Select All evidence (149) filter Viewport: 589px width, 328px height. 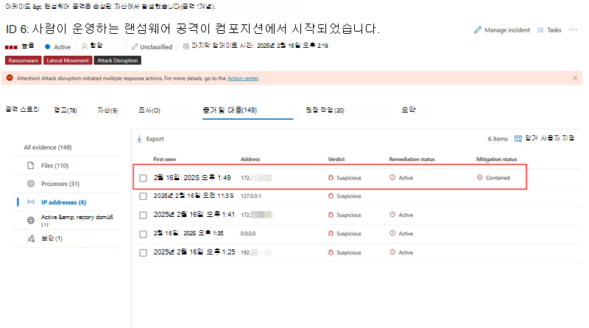click(x=48, y=148)
